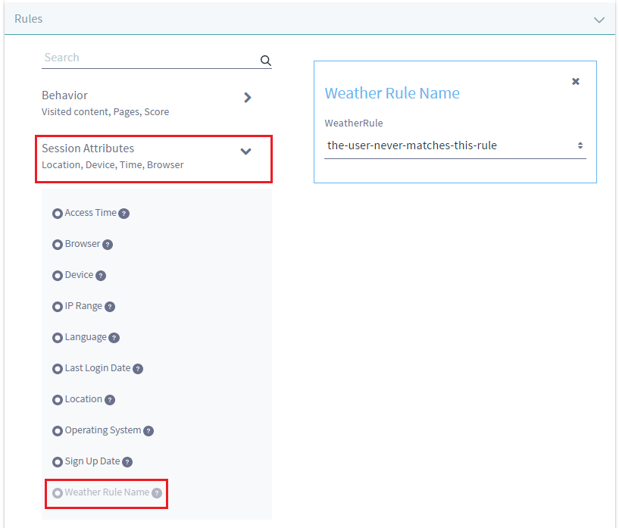
Task: Click the Location label
Action: coord(83,399)
